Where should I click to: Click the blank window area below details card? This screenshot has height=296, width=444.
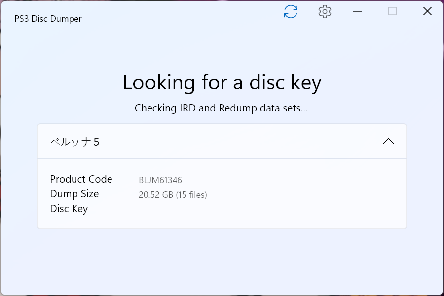click(222, 260)
